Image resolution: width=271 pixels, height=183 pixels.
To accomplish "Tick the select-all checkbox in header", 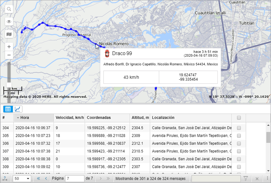I will [x=239, y=118].
